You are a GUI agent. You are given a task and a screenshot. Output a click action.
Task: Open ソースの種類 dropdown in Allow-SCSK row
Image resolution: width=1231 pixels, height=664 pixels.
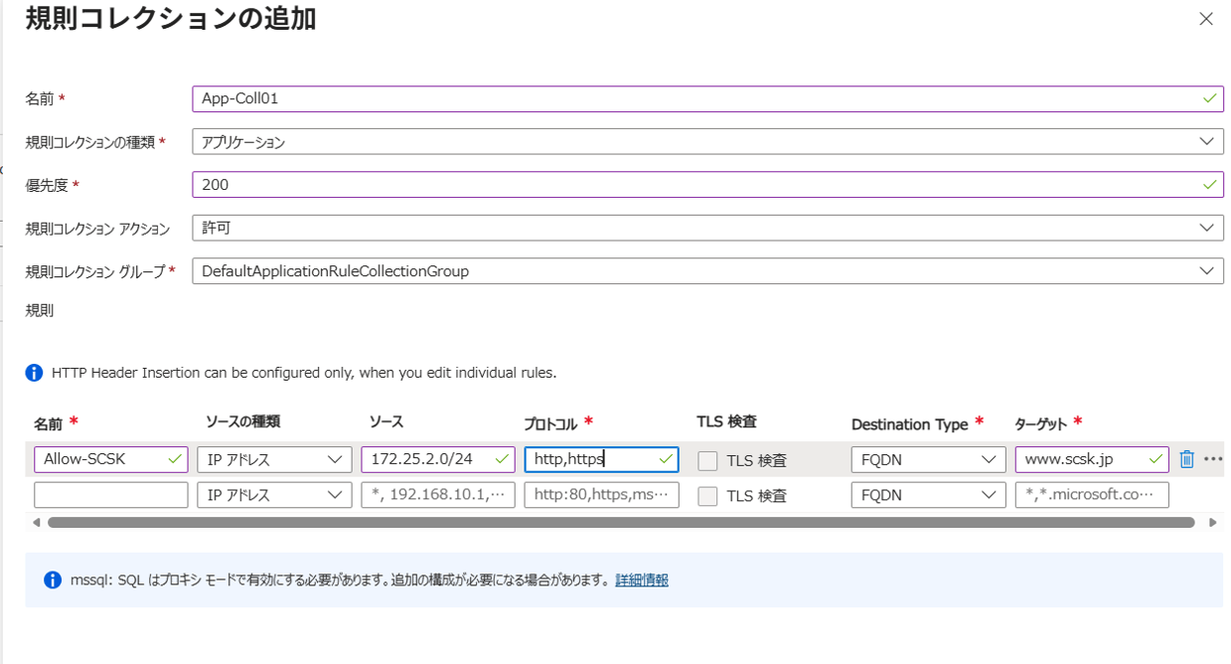pyautogui.click(x=274, y=459)
